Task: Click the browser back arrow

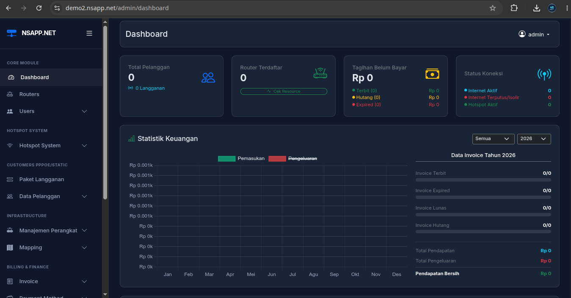Action: coord(8,8)
